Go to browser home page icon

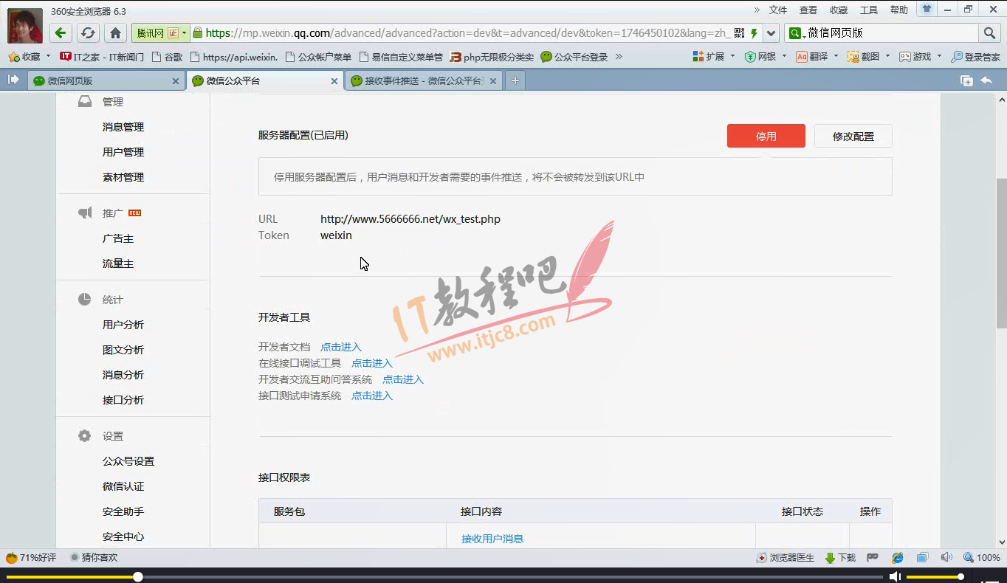click(x=115, y=33)
